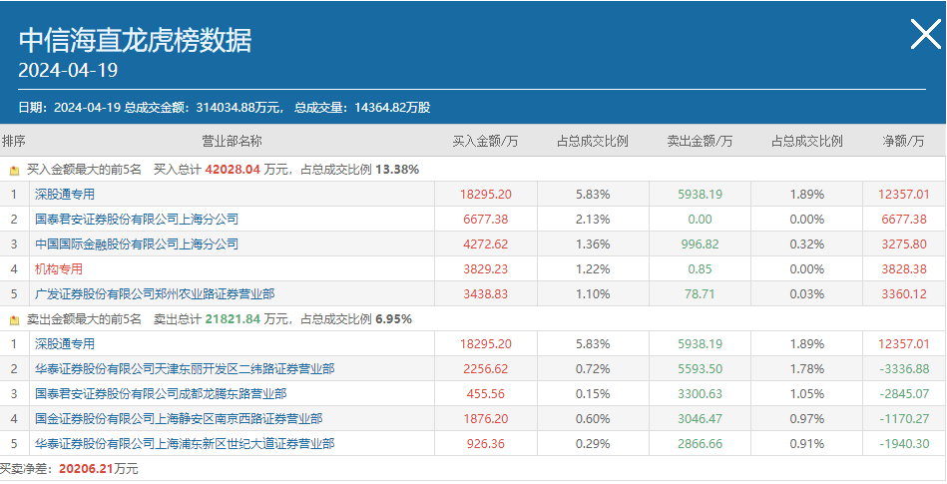Select total turnover 314034.88万元

239,108
